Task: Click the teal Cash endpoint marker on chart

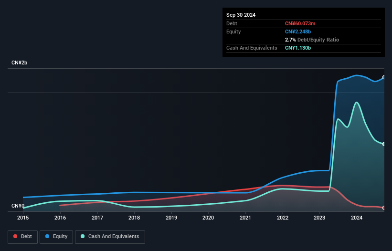Action: (x=384, y=144)
